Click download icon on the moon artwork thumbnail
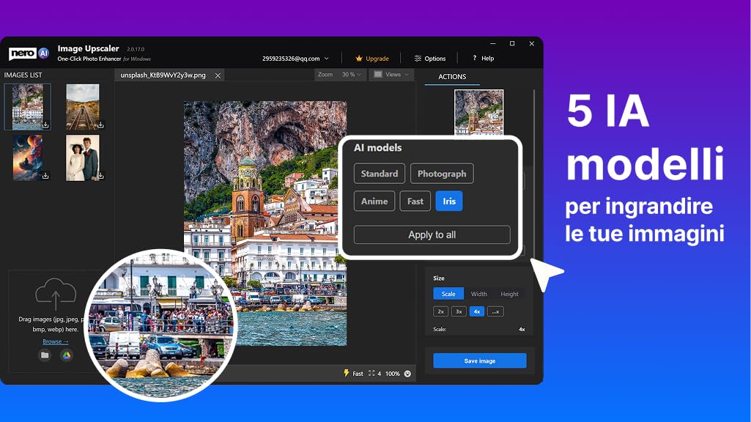This screenshot has height=422, width=751. point(45,175)
